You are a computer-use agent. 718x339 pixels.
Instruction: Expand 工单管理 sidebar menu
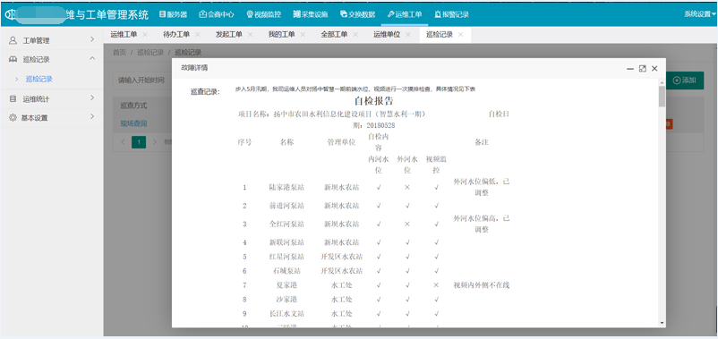52,40
